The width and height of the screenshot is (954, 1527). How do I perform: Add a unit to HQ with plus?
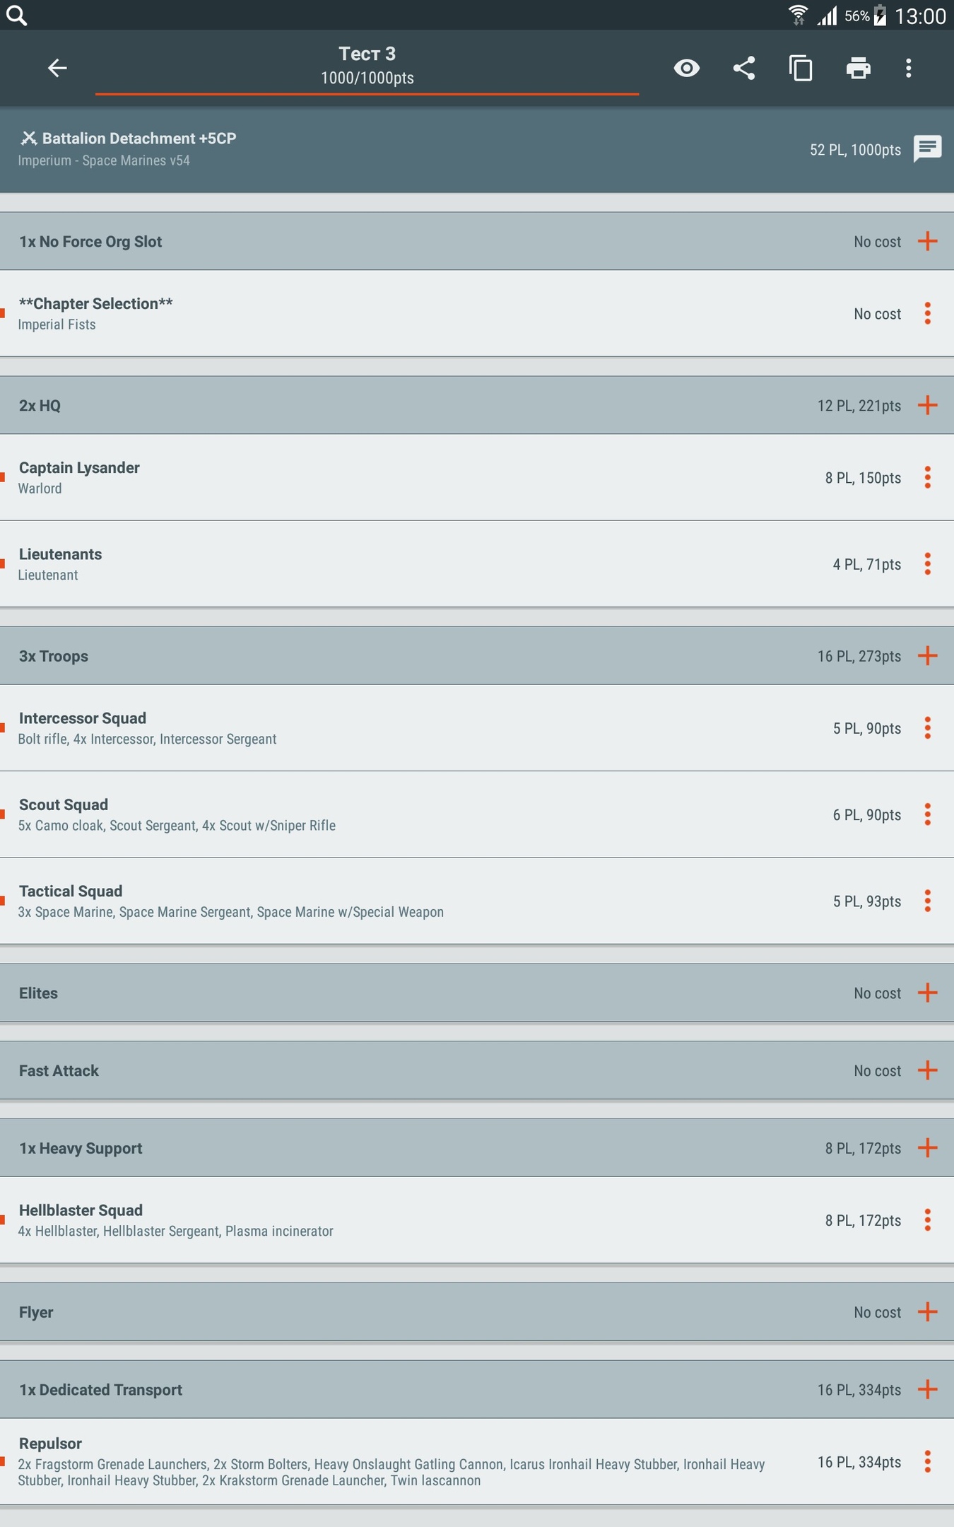point(927,405)
